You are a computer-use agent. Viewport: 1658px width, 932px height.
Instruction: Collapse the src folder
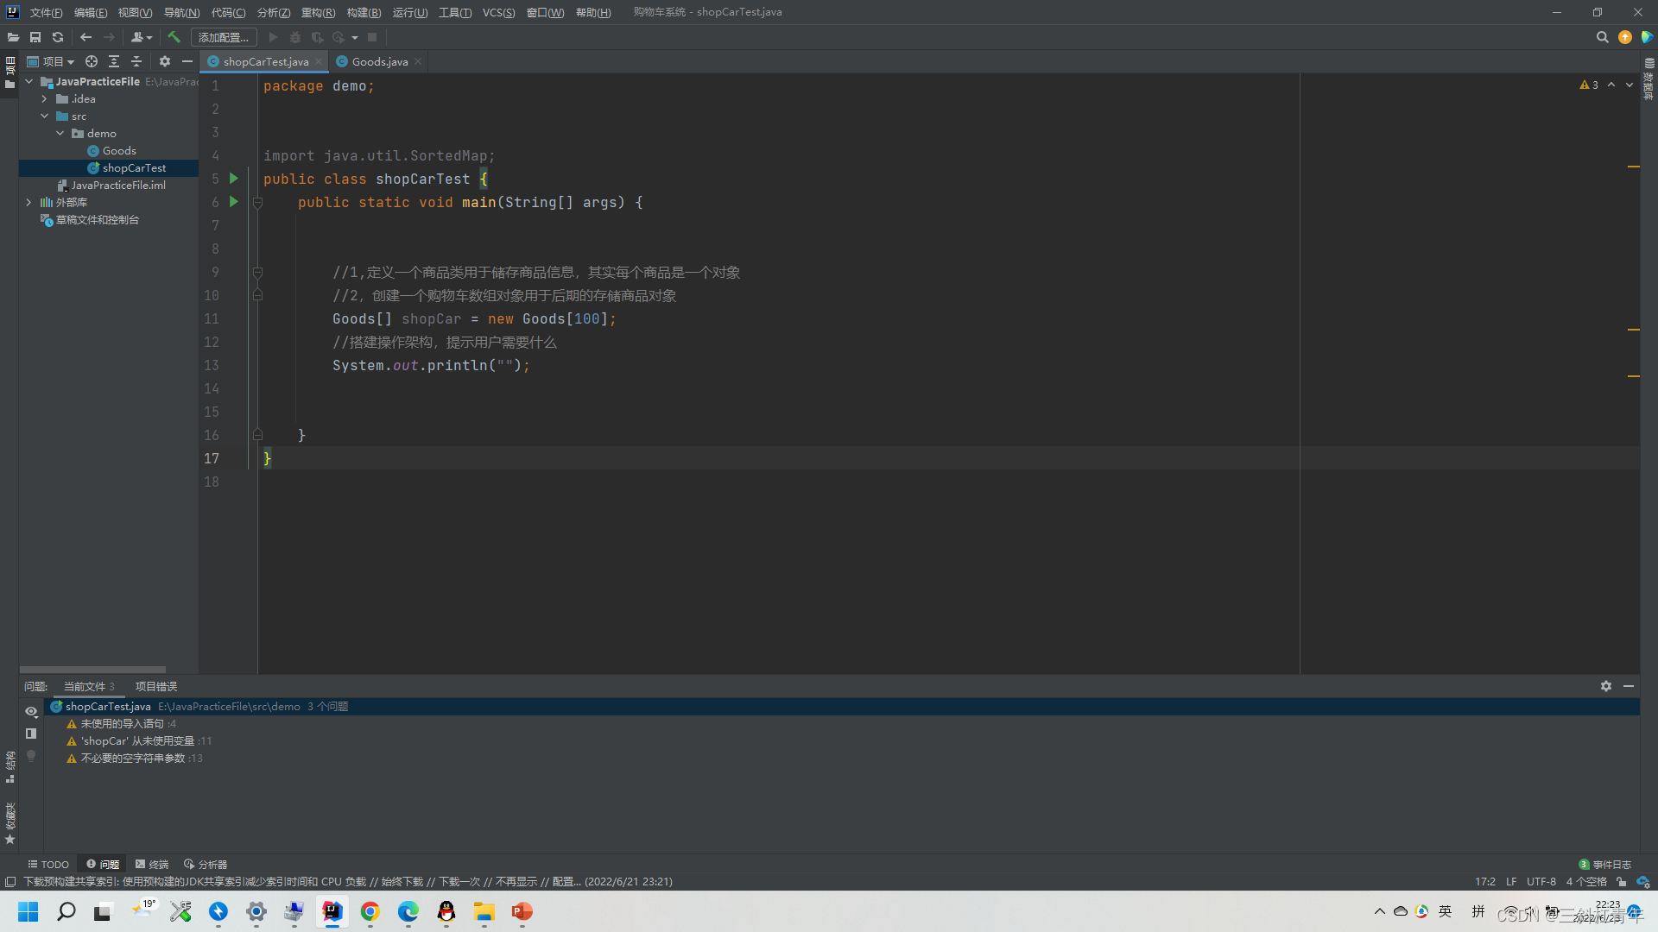(44, 116)
